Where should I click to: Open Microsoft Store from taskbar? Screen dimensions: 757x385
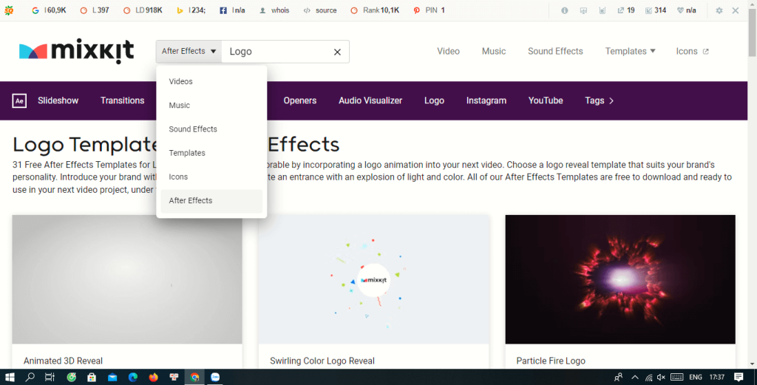92,378
